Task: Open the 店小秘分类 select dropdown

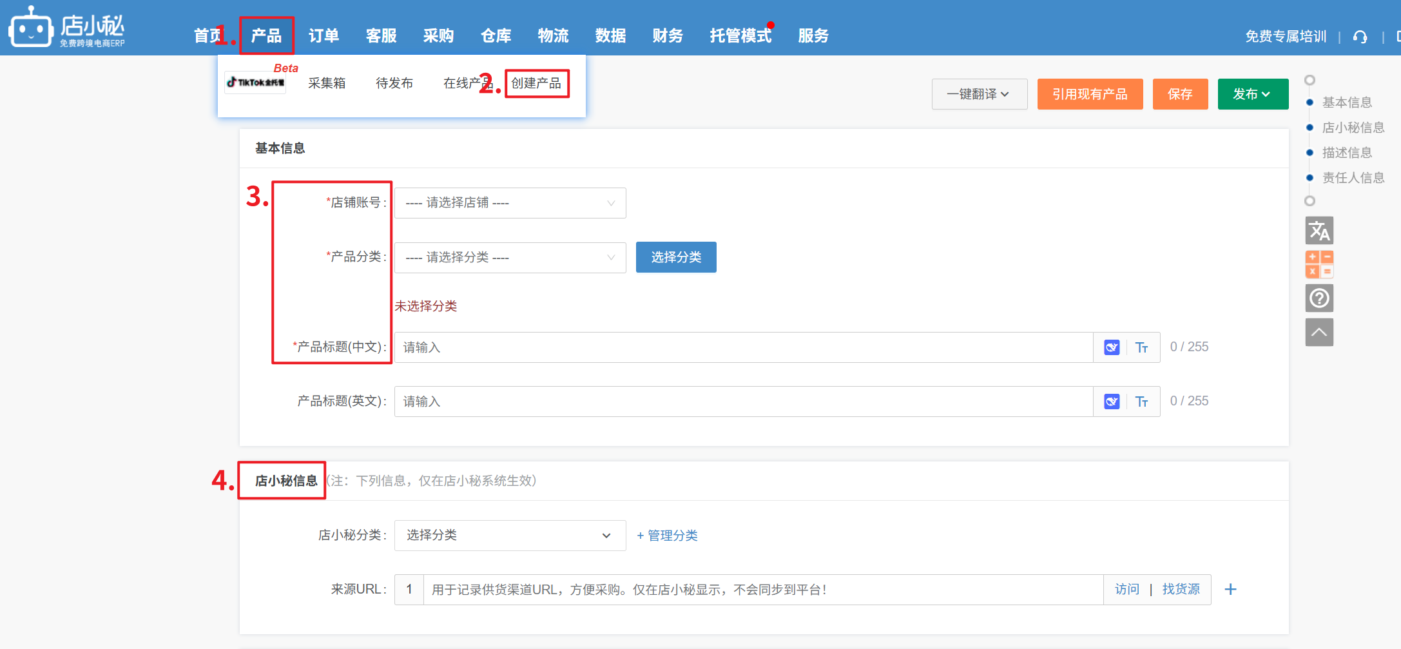Action: click(510, 536)
